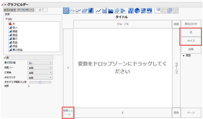
Task: Collapse the 点 properties section
Action: tap(5, 57)
